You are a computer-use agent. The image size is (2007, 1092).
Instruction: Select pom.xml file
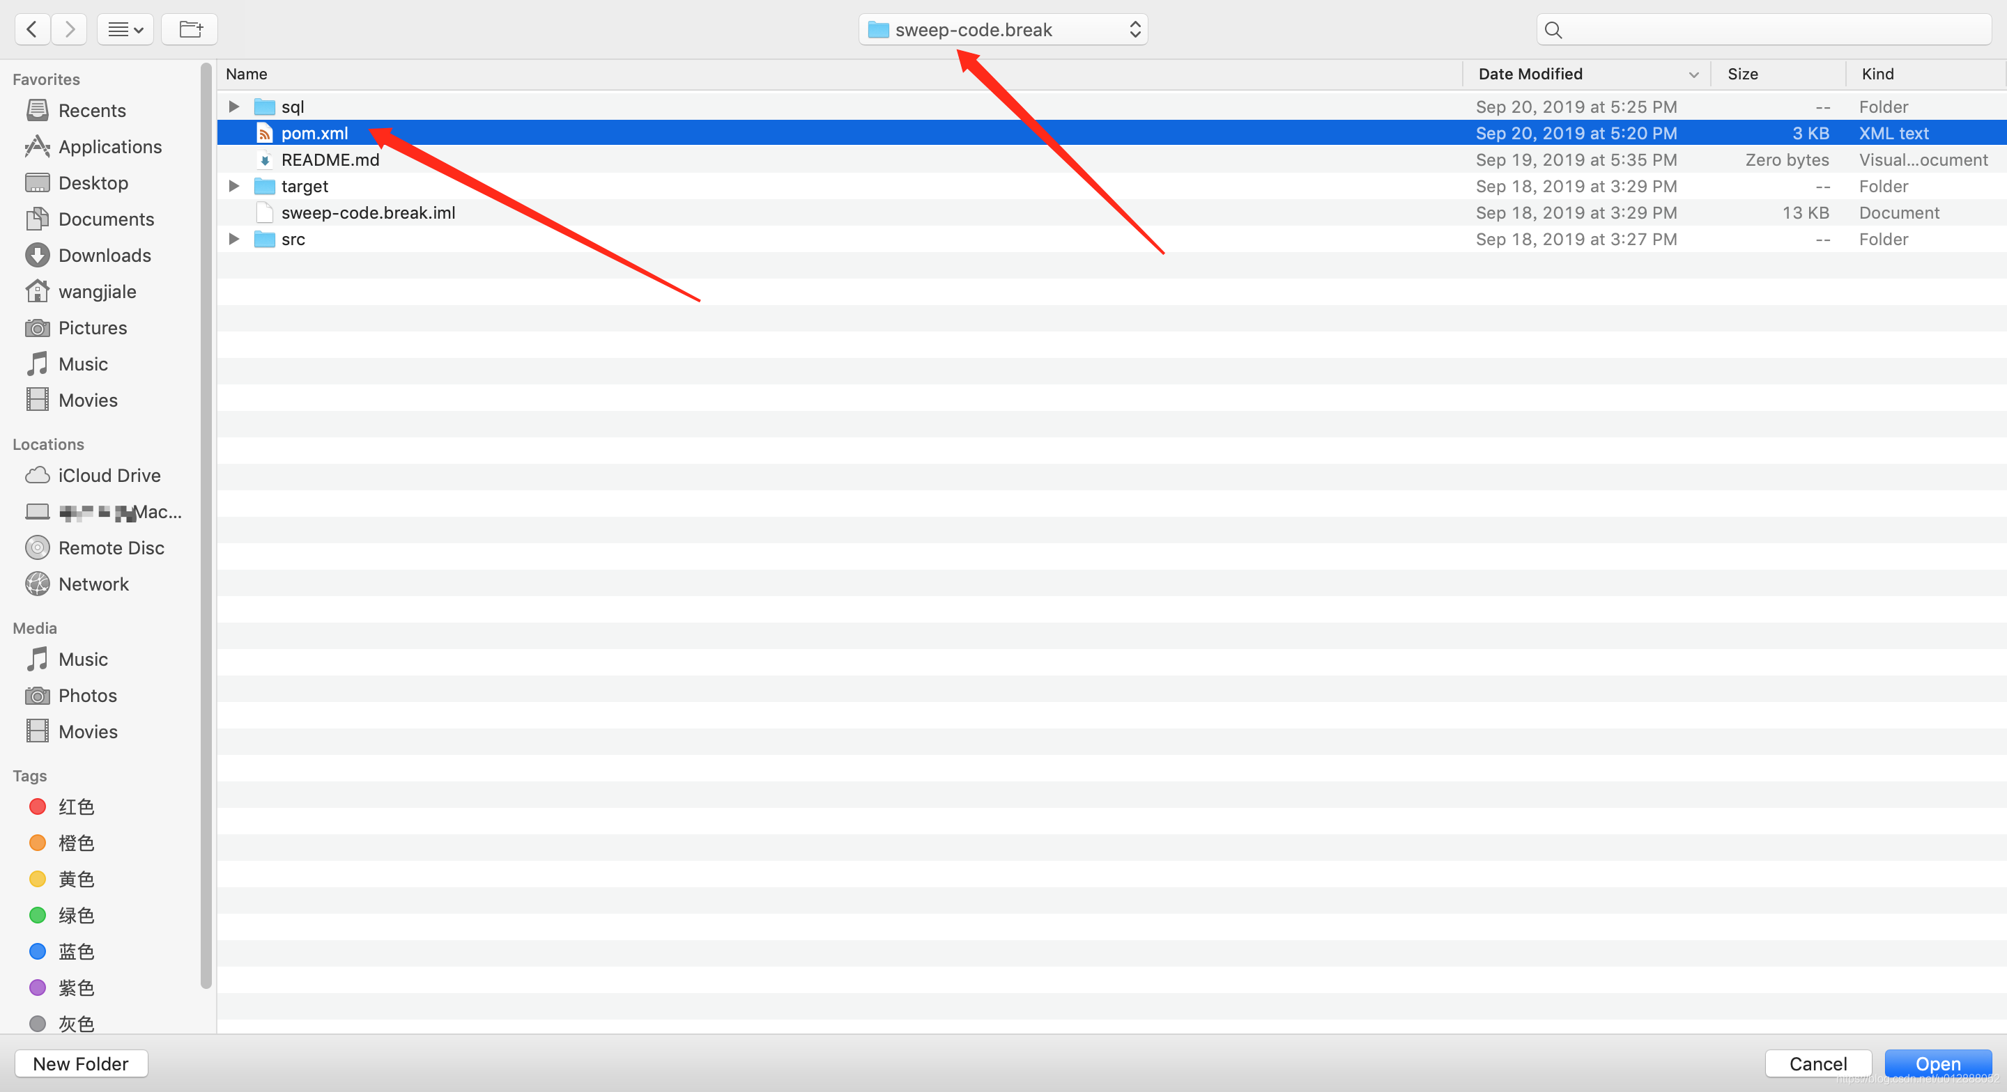click(315, 132)
